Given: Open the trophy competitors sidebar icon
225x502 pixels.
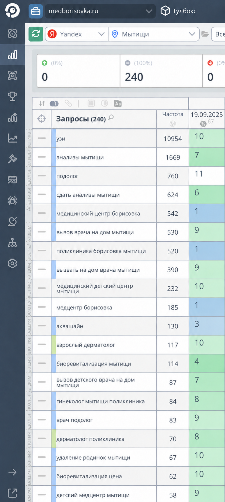Looking at the screenshot, I should pos(12,96).
